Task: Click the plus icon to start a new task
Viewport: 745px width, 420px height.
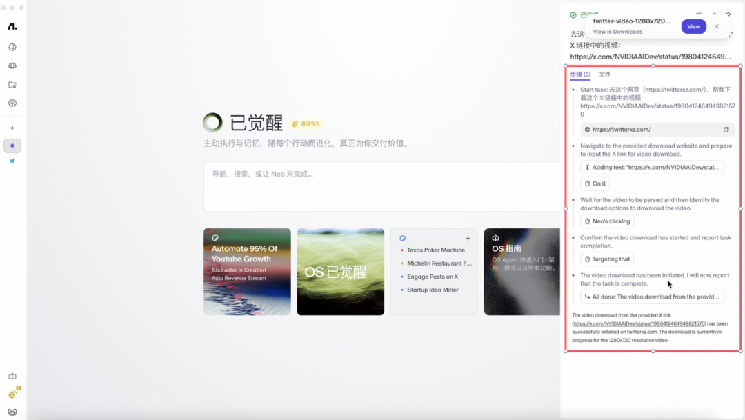Action: tap(12, 127)
